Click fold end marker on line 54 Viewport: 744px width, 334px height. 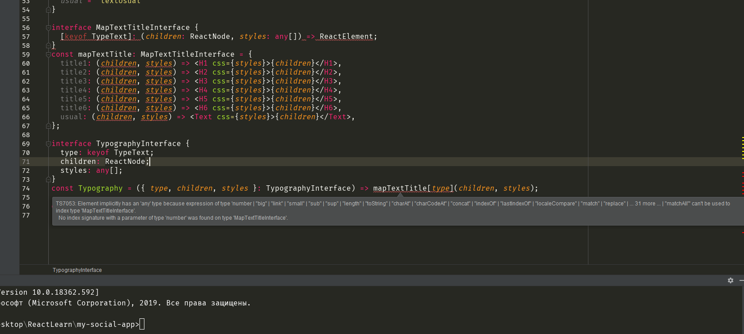pos(48,10)
